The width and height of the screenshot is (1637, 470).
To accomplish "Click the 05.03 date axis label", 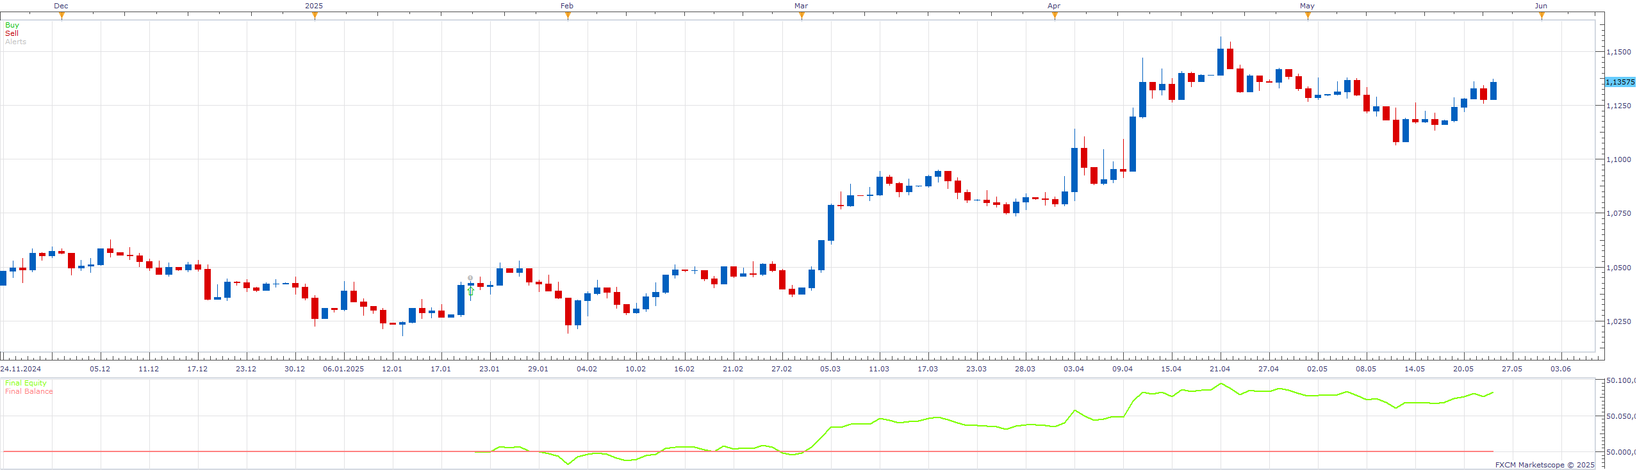I will pyautogui.click(x=830, y=369).
